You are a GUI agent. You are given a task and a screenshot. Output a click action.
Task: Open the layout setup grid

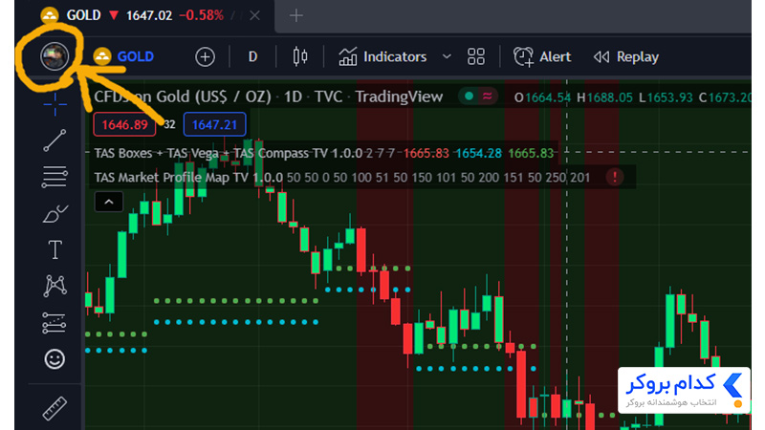coord(475,56)
